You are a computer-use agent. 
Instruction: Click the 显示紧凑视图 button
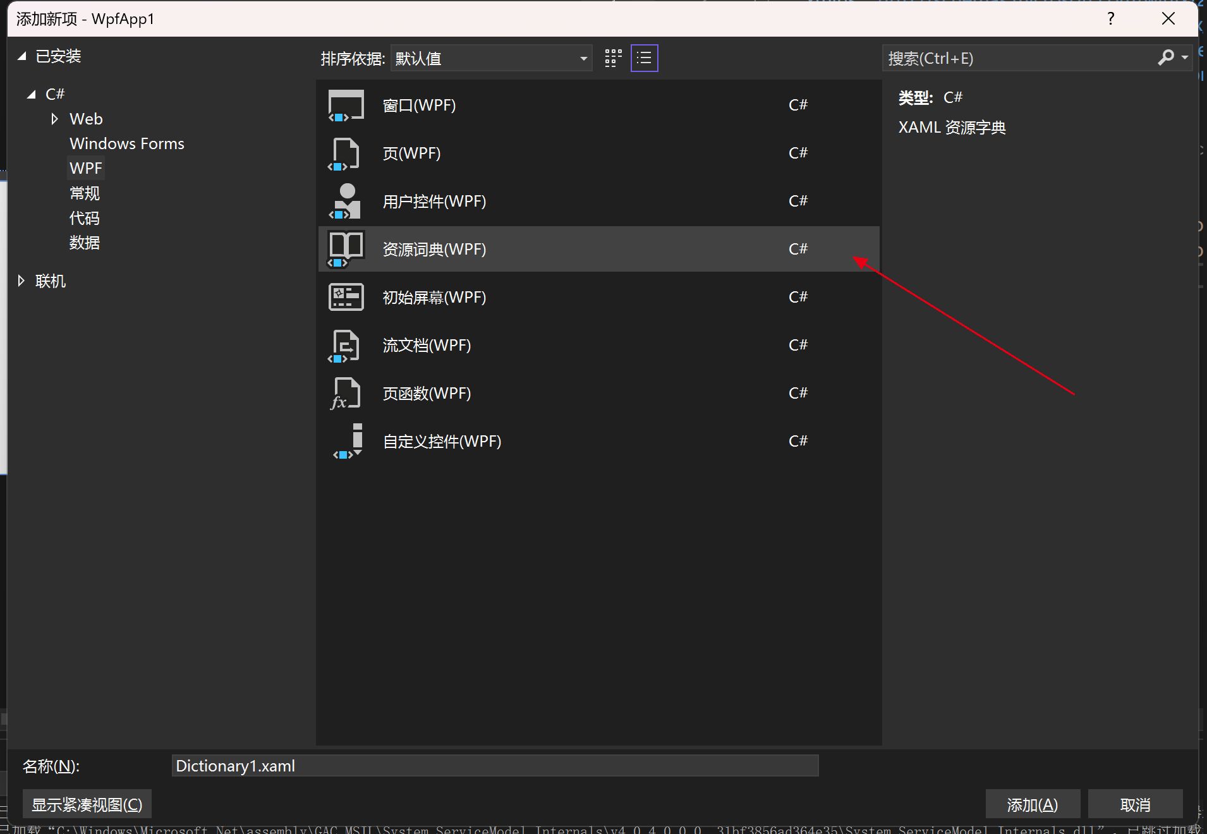(x=87, y=804)
